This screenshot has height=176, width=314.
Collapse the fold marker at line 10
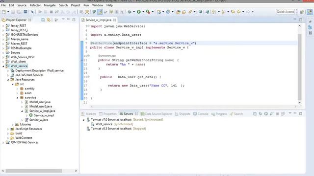click(89, 56)
